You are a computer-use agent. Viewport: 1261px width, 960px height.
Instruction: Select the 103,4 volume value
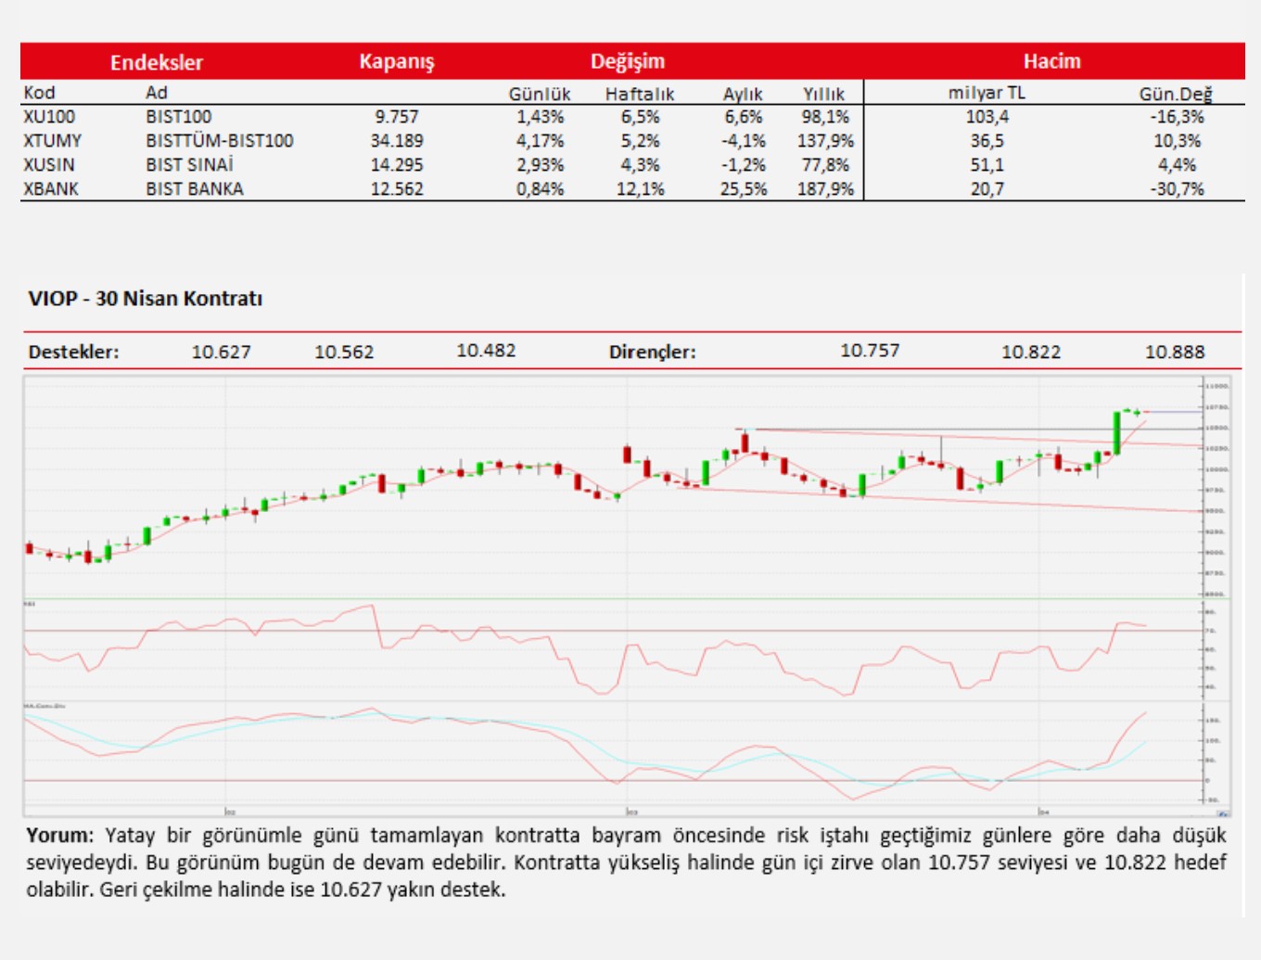(987, 117)
